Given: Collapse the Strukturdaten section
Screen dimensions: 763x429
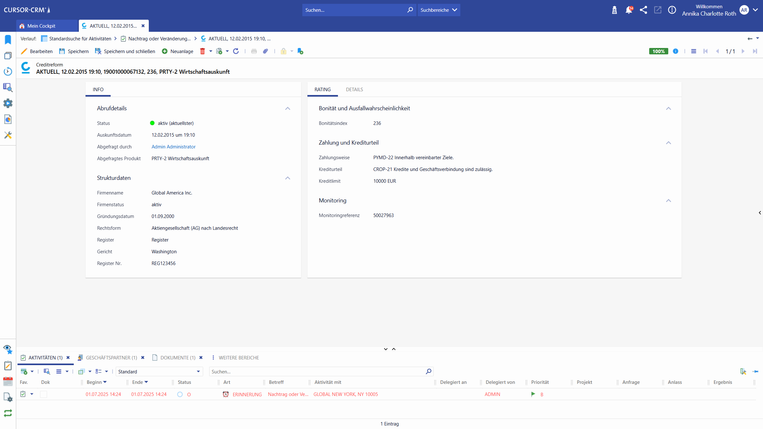Looking at the screenshot, I should click(x=288, y=178).
